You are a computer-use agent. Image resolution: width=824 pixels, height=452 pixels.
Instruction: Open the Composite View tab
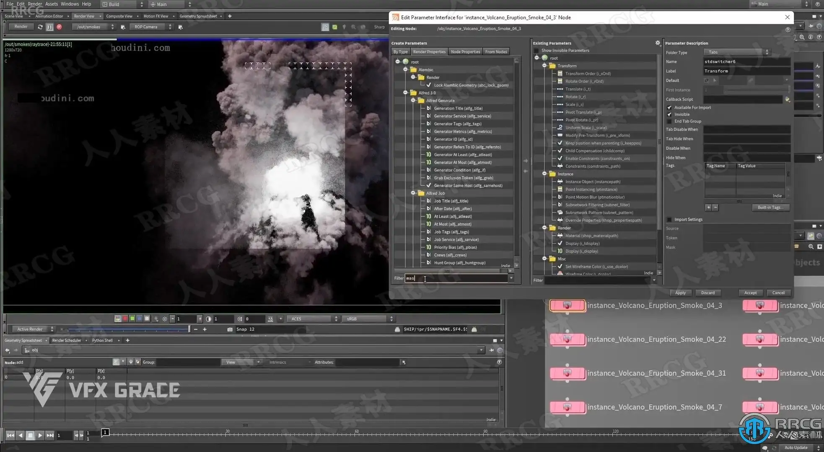click(119, 16)
